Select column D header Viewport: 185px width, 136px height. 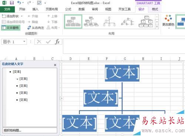point(70,59)
